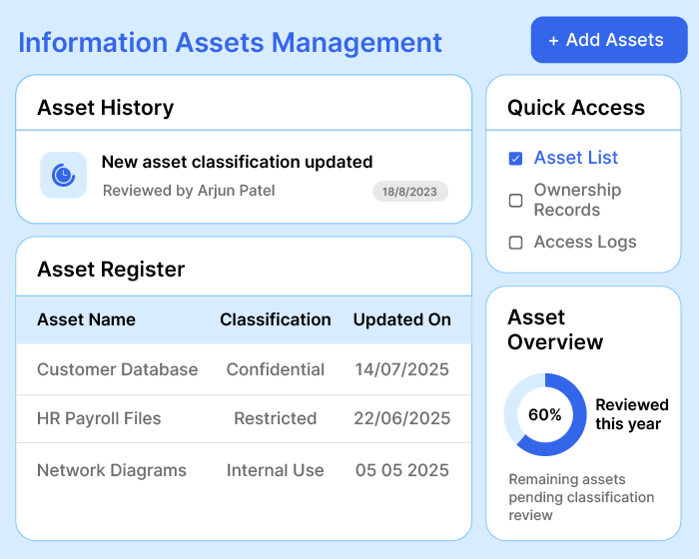This screenshot has height=559, width=699.
Task: Click the 60% donut progress chart
Action: point(544,414)
